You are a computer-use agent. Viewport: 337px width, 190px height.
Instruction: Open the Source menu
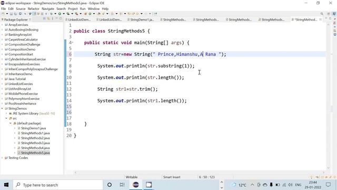(21, 9)
